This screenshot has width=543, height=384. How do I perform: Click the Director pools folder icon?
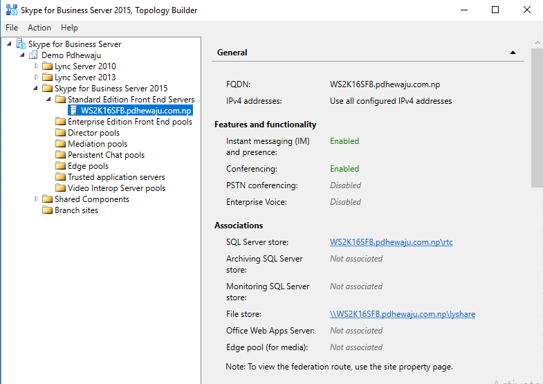pyautogui.click(x=60, y=133)
